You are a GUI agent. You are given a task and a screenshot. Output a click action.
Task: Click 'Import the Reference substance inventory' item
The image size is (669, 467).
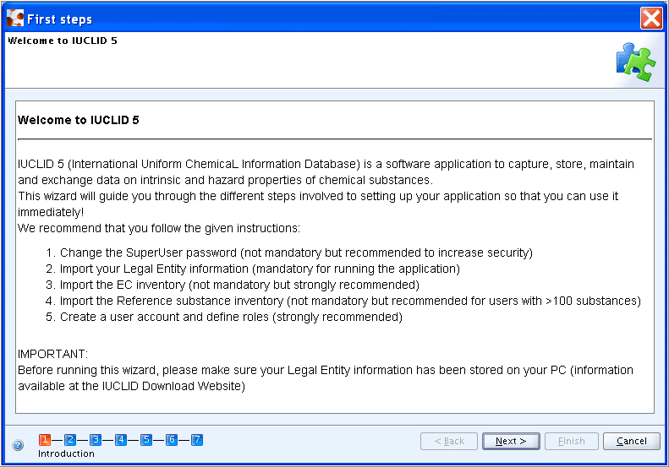click(343, 301)
